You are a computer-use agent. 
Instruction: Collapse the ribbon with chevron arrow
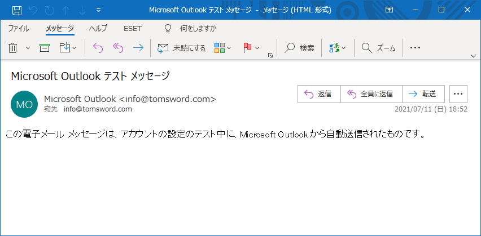point(473,56)
